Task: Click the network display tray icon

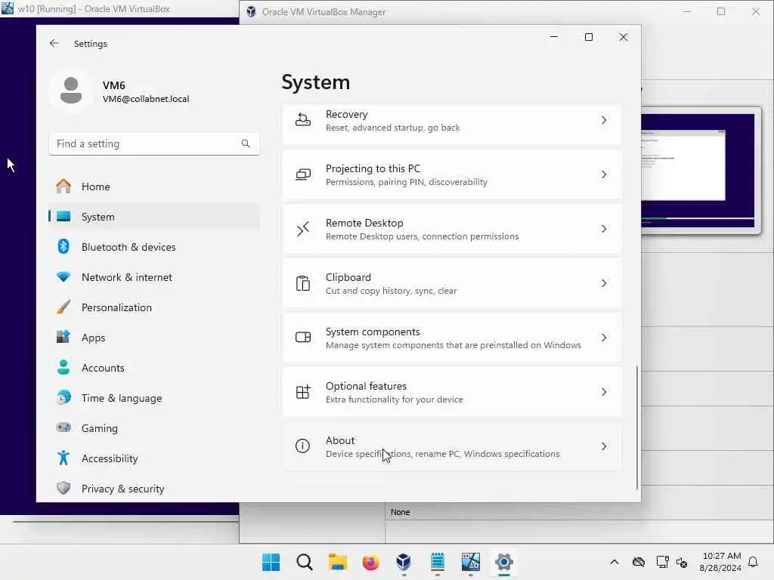Action: click(662, 562)
